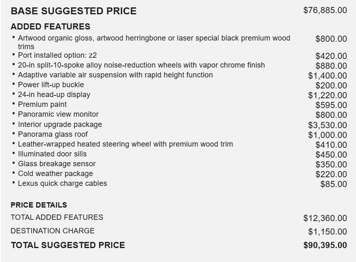Select the Lexus quick charge cables item
The width and height of the screenshot is (356, 262).
tap(62, 183)
